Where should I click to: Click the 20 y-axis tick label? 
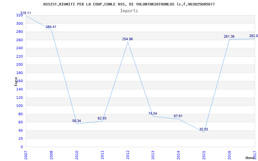click(x=21, y=139)
